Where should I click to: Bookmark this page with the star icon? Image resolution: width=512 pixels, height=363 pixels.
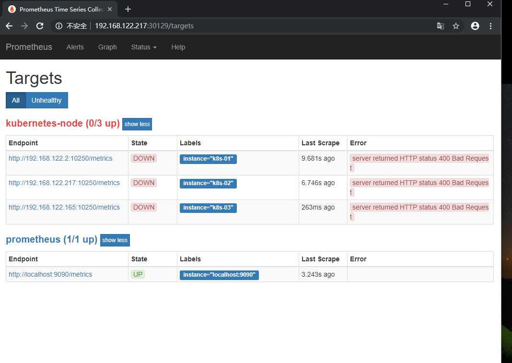point(456,26)
